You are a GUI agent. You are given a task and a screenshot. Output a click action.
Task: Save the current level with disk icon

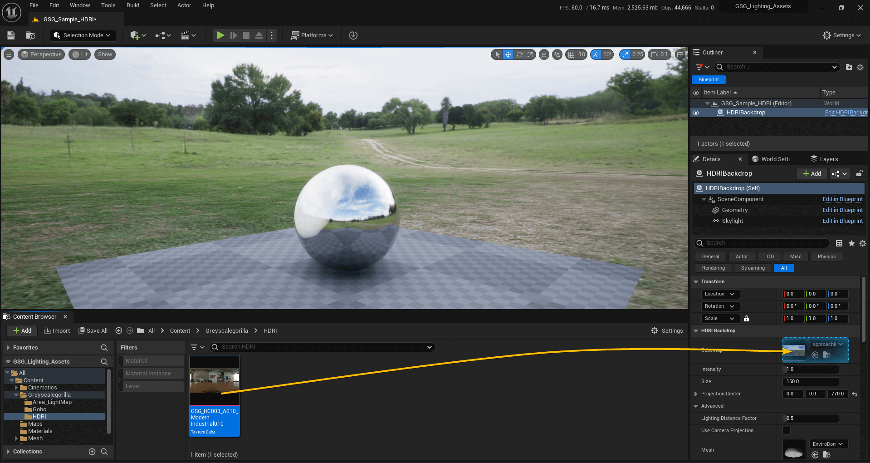(x=11, y=35)
